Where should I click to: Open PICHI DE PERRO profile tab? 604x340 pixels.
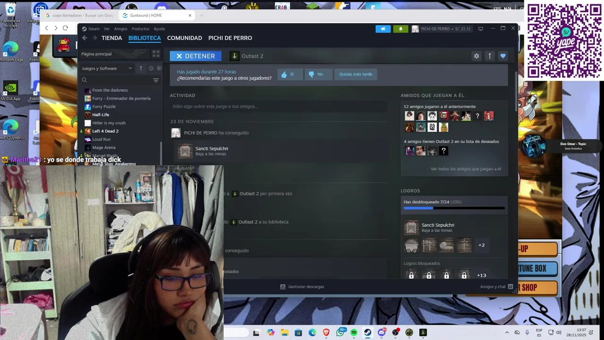[230, 38]
